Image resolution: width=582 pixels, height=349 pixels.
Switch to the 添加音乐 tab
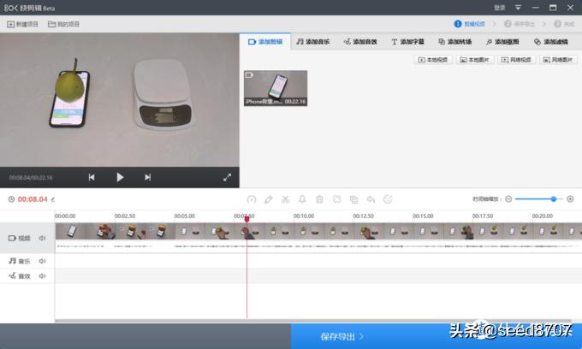click(313, 42)
